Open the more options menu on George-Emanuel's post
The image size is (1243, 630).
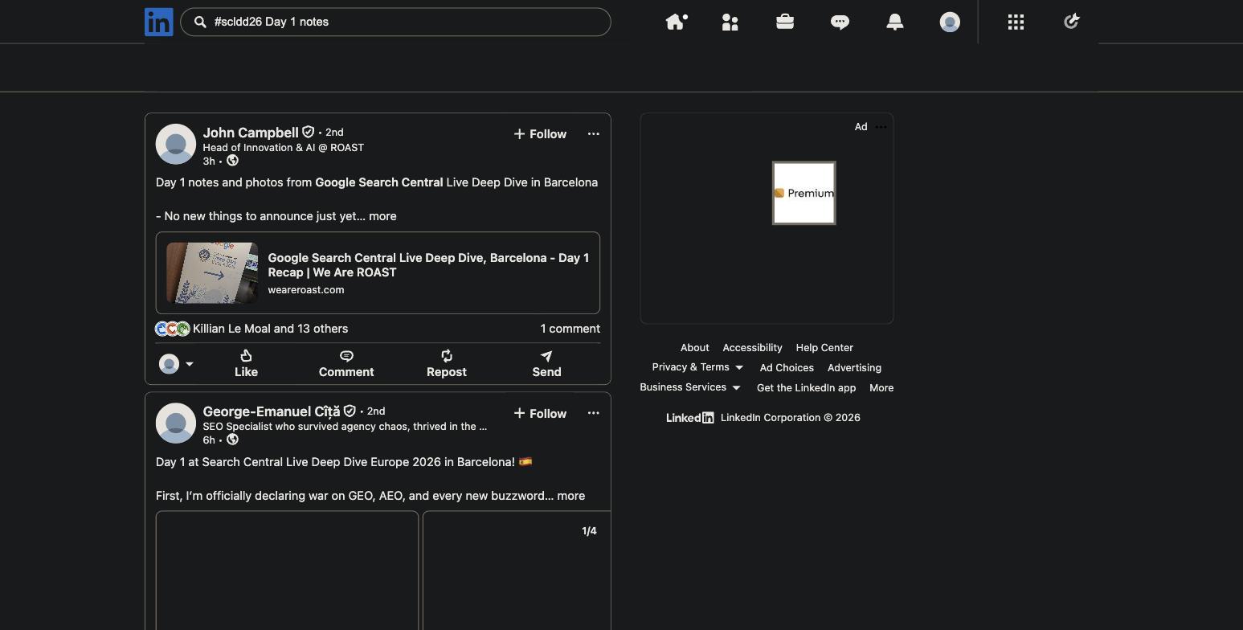coord(593,413)
